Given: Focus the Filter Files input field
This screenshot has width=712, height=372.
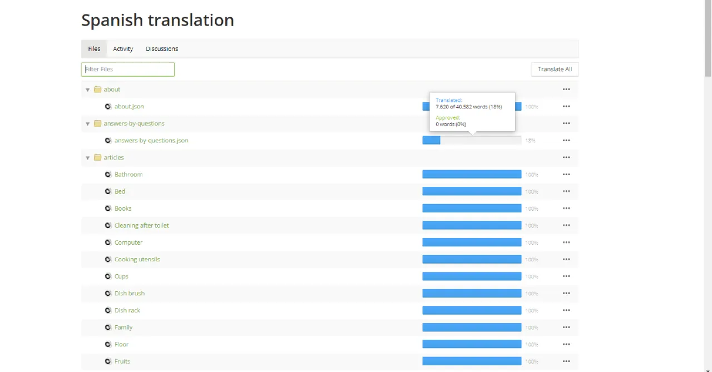Looking at the screenshot, I should click(x=128, y=69).
